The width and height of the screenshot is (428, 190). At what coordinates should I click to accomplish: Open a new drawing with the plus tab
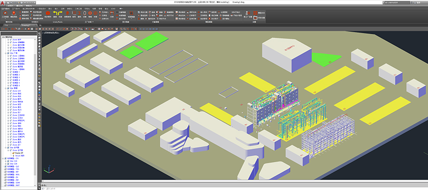point(40,25)
